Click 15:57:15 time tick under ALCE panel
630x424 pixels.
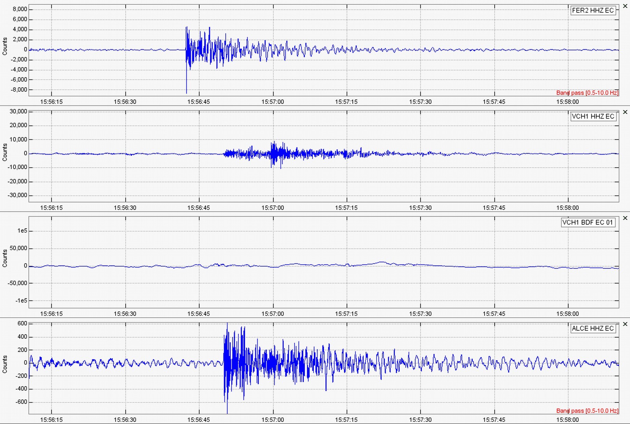click(x=346, y=420)
